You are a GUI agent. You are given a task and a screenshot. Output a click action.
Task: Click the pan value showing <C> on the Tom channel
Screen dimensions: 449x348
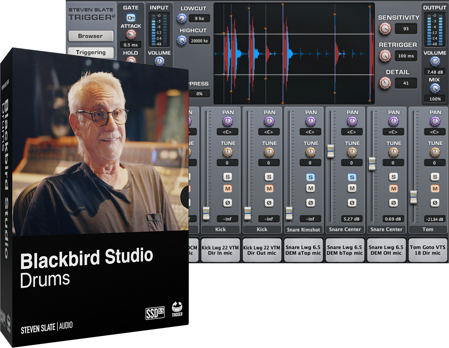pyautogui.click(x=435, y=132)
